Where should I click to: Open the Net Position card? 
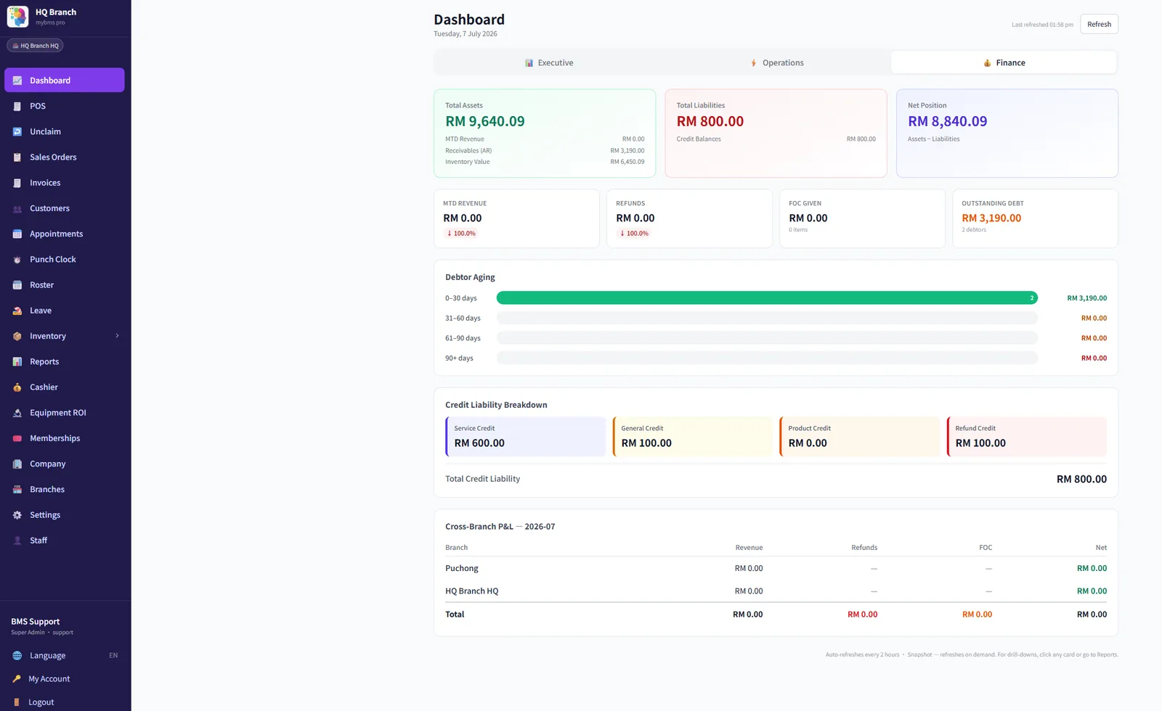click(x=1007, y=133)
